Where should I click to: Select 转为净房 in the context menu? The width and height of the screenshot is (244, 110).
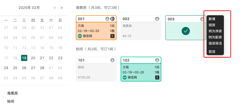pyautogui.click(x=215, y=31)
